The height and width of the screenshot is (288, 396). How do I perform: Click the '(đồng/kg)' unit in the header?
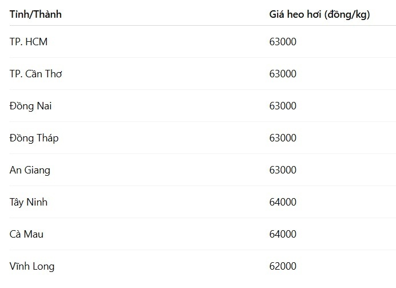[347, 14]
